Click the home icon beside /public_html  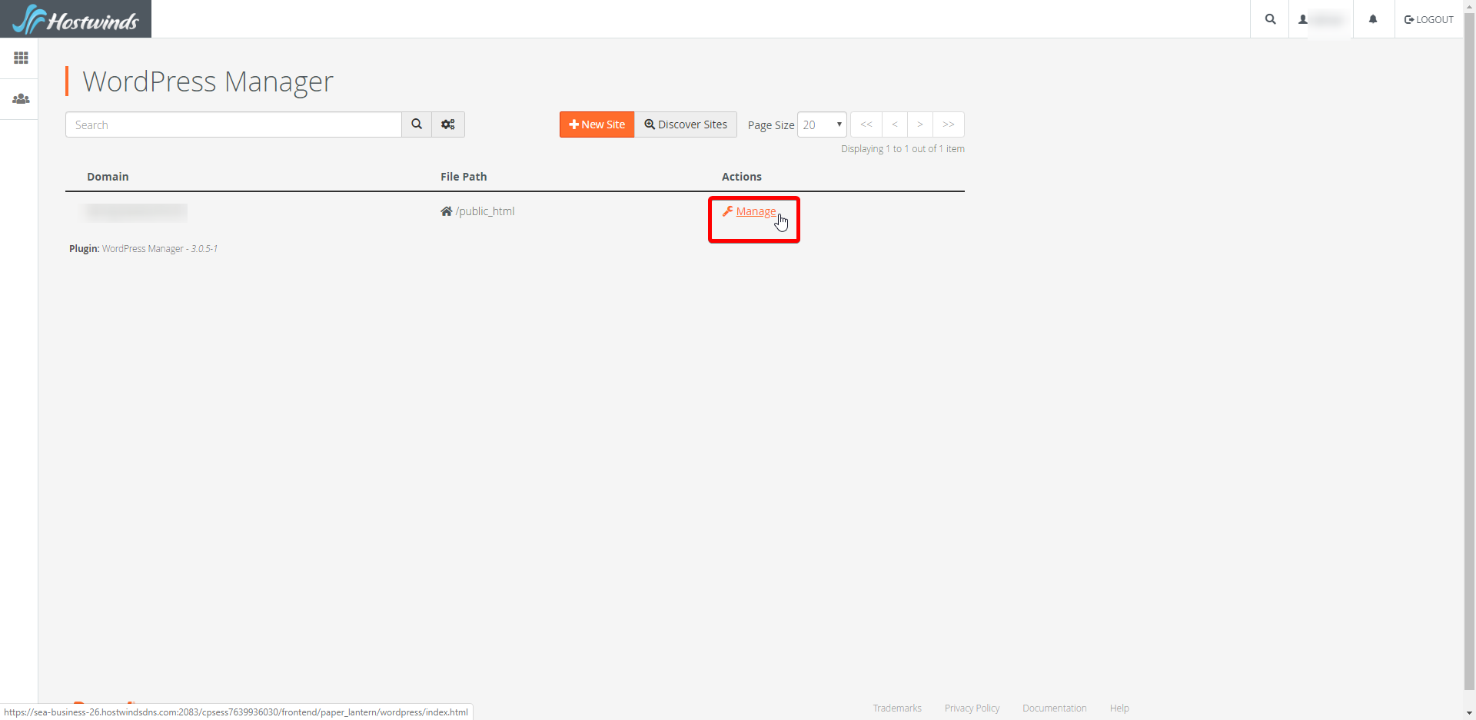pos(446,211)
